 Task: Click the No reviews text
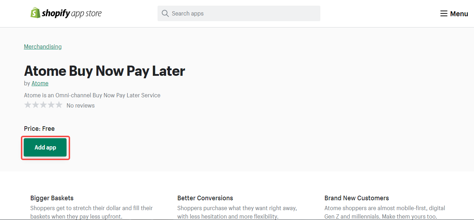point(80,105)
